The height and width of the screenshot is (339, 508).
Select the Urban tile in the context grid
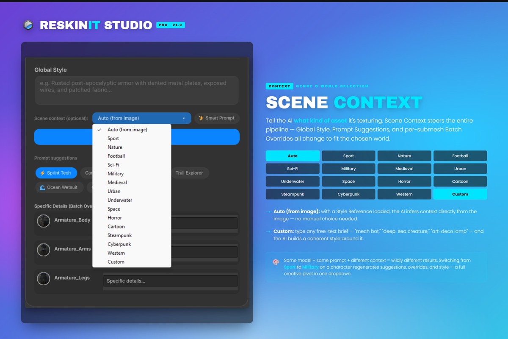click(x=460, y=169)
